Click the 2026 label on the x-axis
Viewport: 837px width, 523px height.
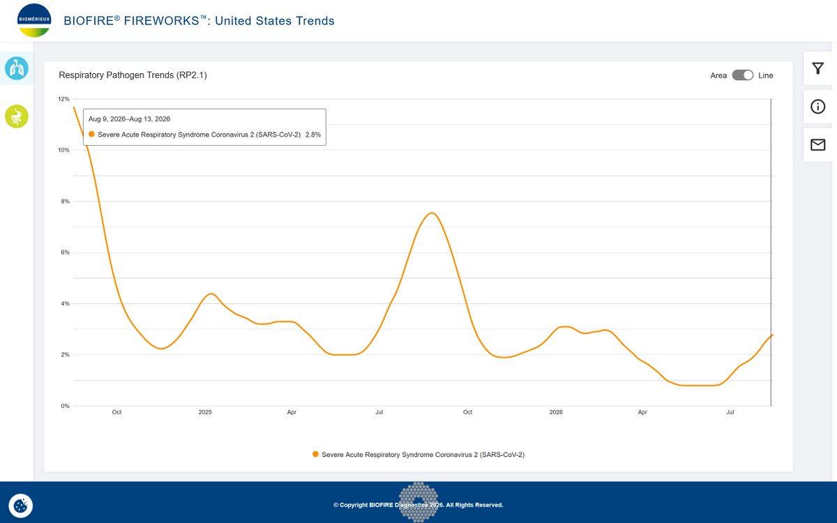pyautogui.click(x=556, y=412)
